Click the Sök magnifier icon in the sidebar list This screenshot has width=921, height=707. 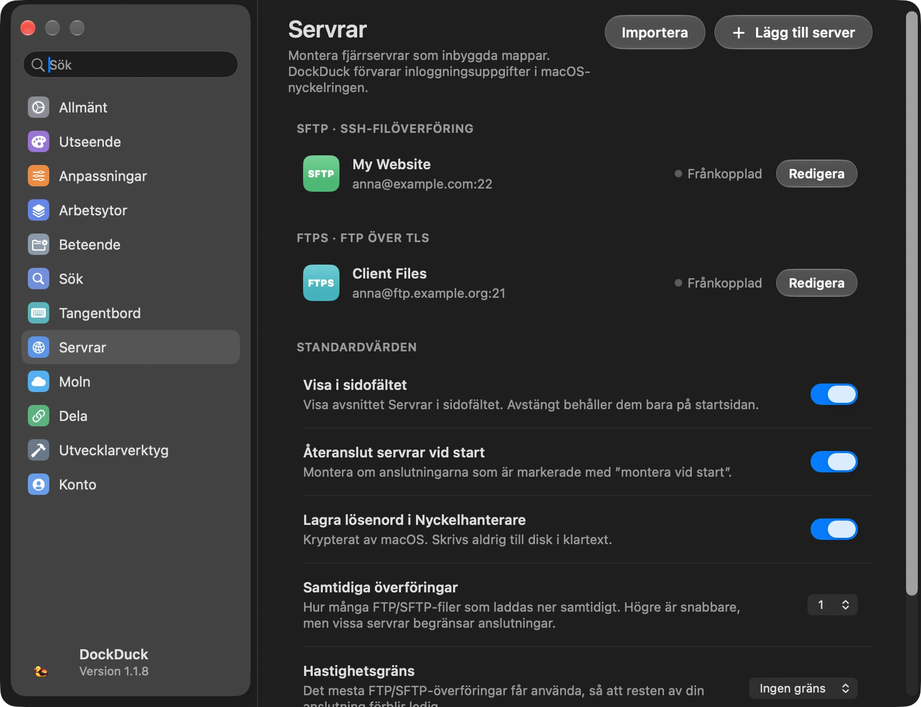tap(39, 279)
